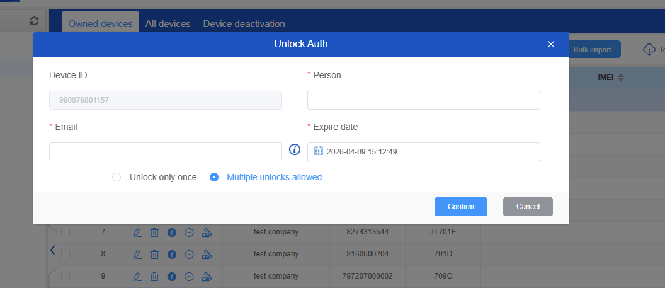Select the Multiple unlocks allowed option
The height and width of the screenshot is (288, 665).
coord(214,177)
